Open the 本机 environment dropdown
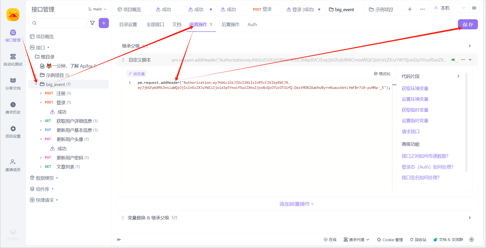The height and width of the screenshot is (248, 486). click(x=449, y=8)
